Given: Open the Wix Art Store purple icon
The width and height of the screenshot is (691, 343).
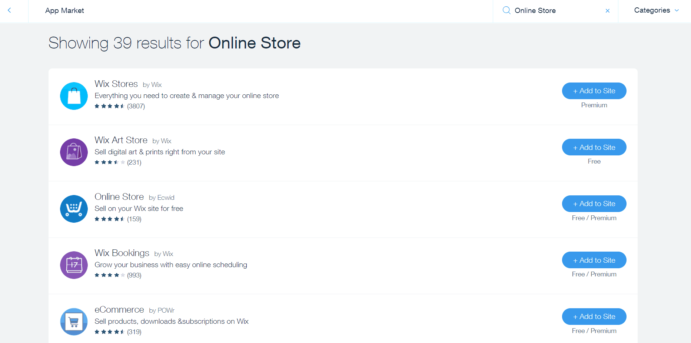Looking at the screenshot, I should click(74, 152).
